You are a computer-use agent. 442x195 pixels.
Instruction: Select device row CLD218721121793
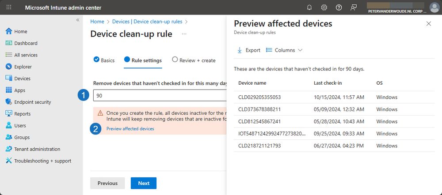tap(334, 146)
